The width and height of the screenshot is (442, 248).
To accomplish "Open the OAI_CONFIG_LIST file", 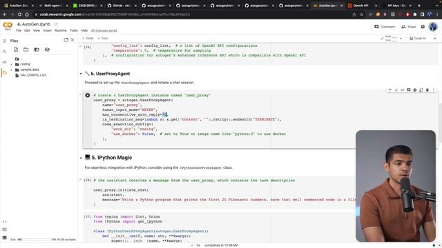I will pos(33,75).
